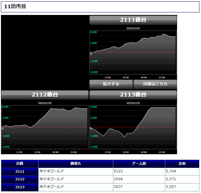Click the 2112番台 slump graph
This screenshot has width=201, height=193.
[45, 127]
